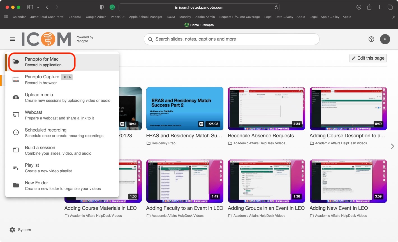Toggle Safari sidebar button
Viewport: 398px width, 242px height.
click(x=30, y=7)
